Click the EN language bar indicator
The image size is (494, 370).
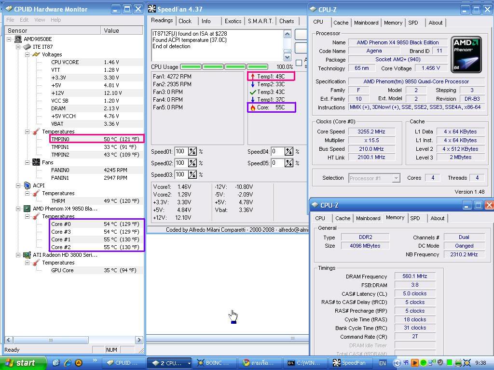pyautogui.click(x=383, y=363)
